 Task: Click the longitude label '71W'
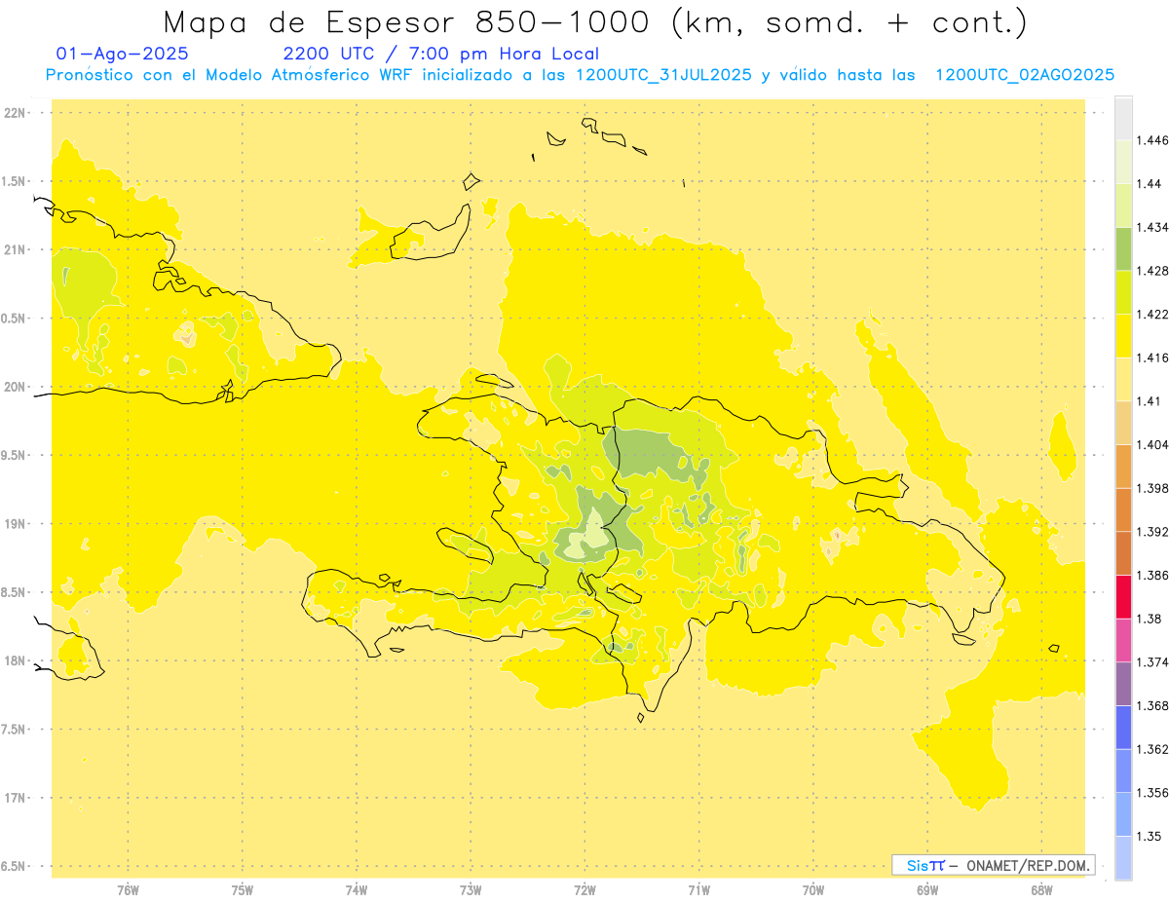coord(698,890)
